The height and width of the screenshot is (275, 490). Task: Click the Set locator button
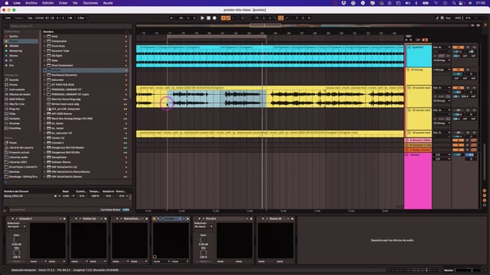click(x=408, y=36)
